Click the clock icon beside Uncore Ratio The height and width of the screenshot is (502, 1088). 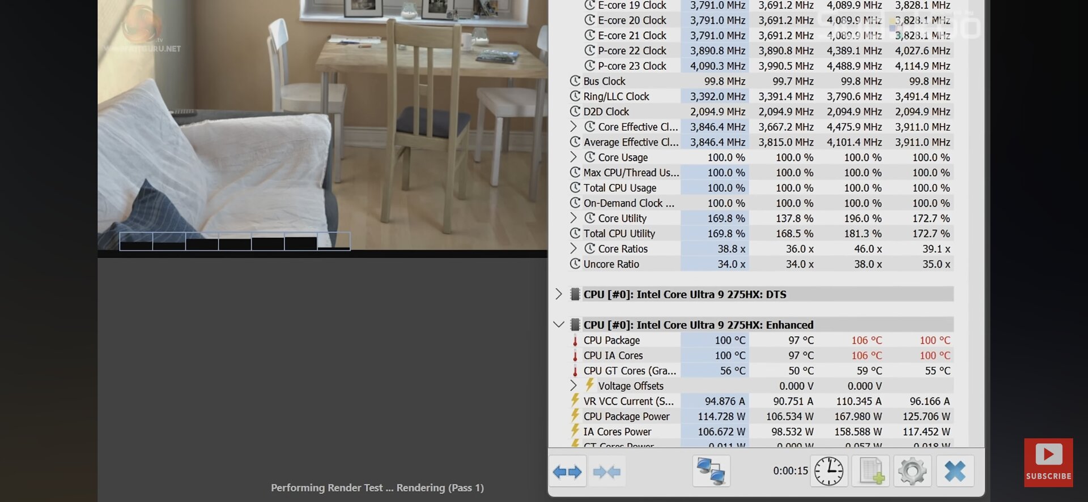[x=575, y=264]
